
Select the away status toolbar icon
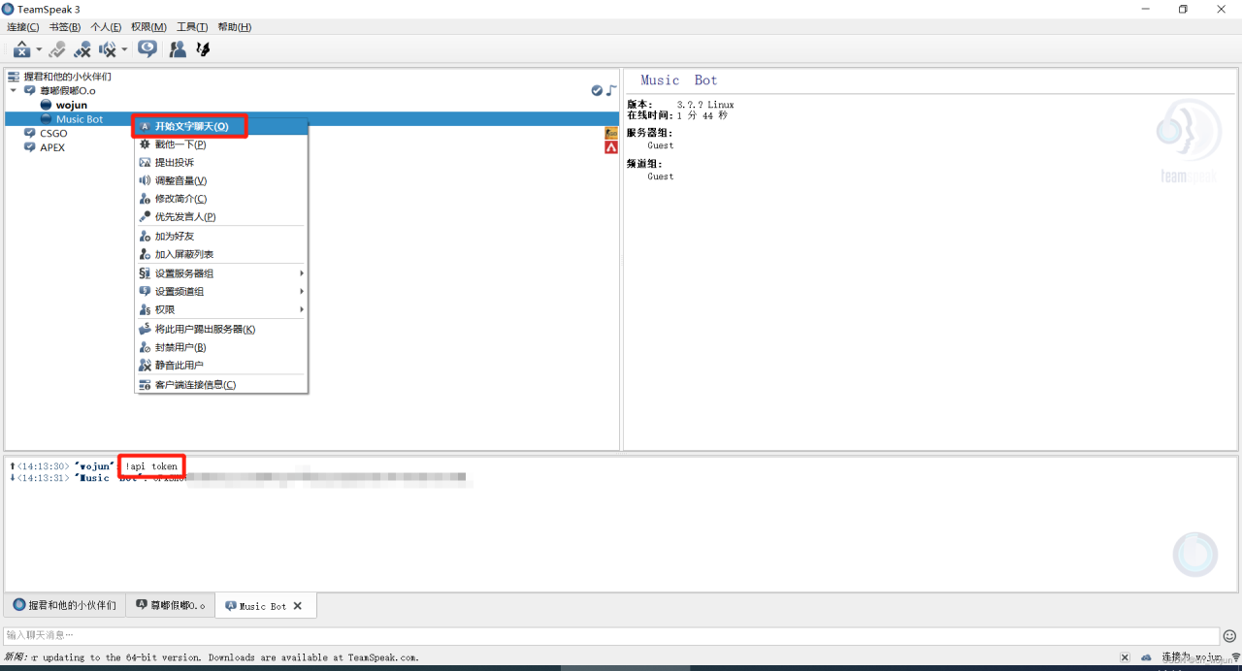pyautogui.click(x=55, y=48)
